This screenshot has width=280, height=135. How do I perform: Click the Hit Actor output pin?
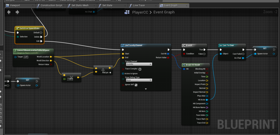coord(207,100)
